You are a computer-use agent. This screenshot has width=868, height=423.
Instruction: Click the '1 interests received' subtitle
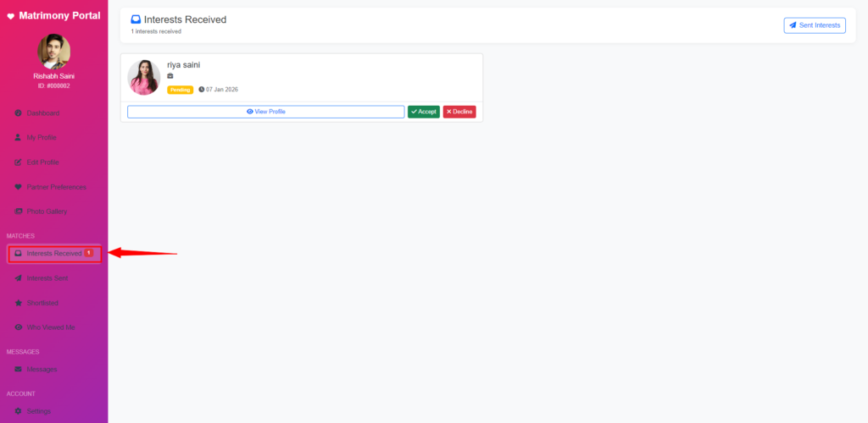point(156,31)
